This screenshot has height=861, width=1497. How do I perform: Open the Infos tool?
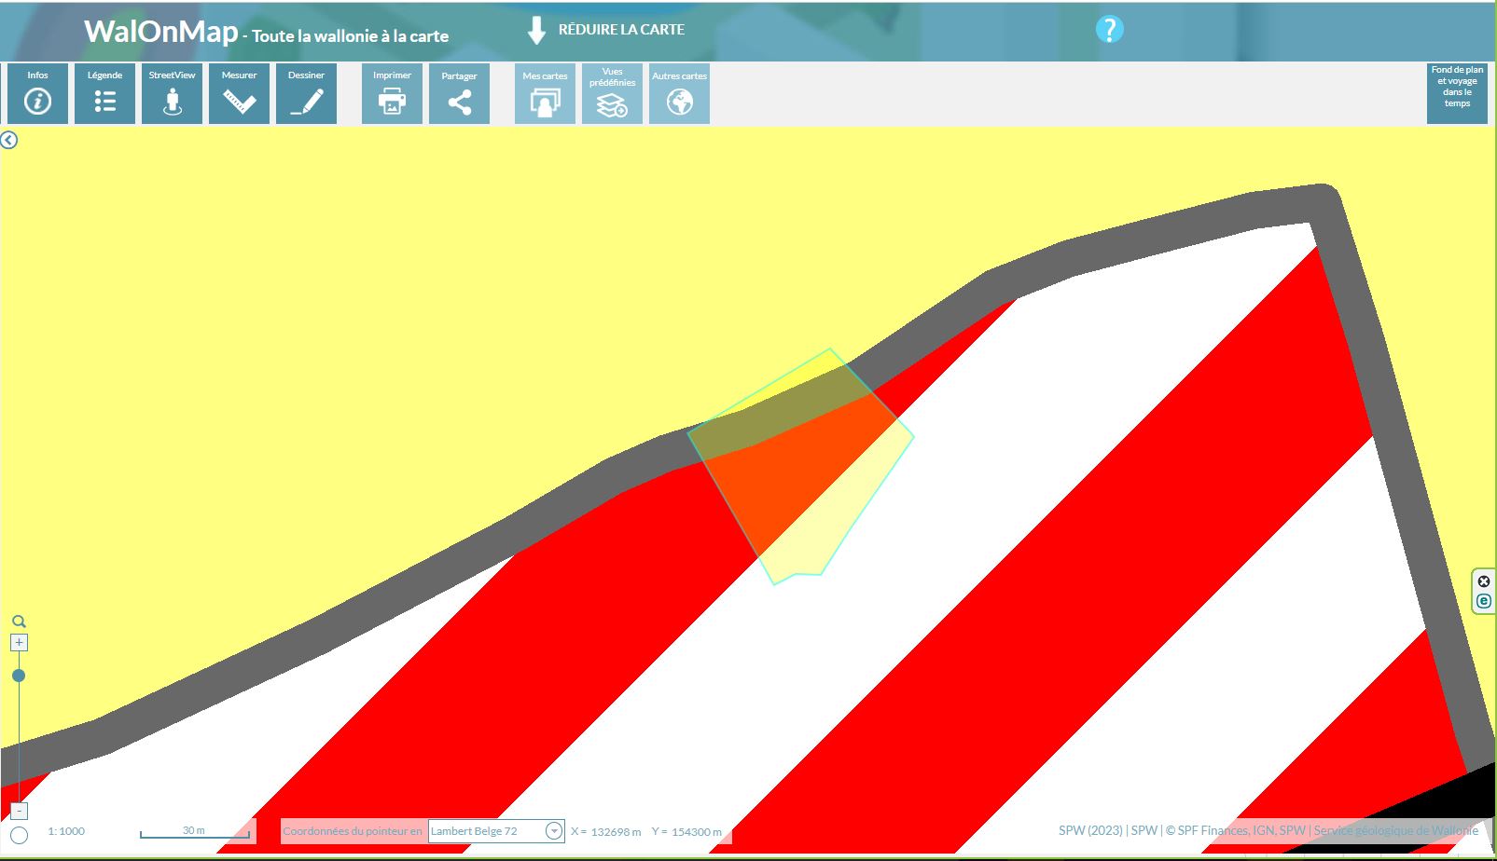coord(37,93)
